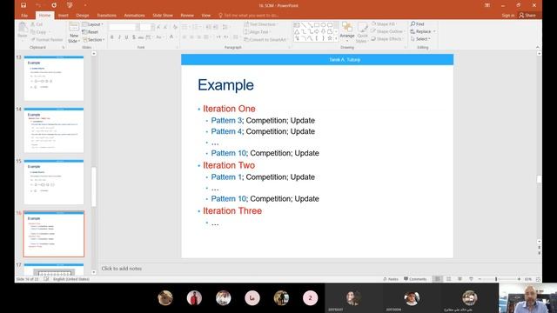This screenshot has width=557, height=313.
Task: Select the Rectangle shape in shapes gallery
Action: [x=317, y=25]
